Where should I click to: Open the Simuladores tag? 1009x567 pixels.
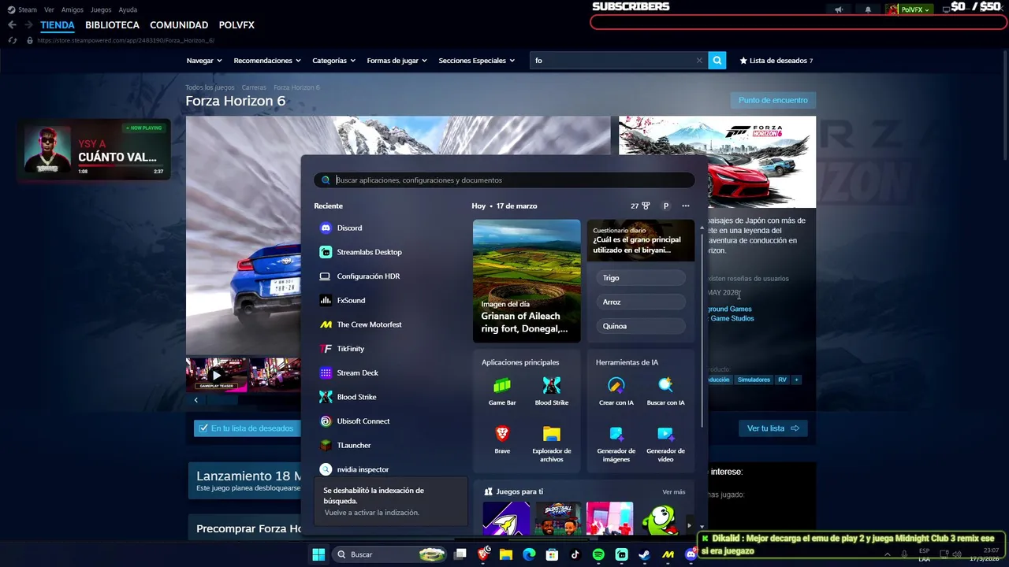coord(754,380)
